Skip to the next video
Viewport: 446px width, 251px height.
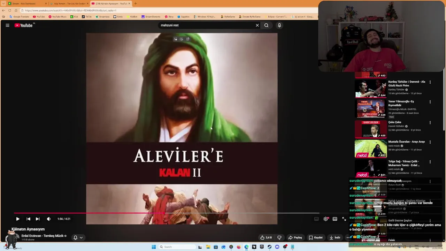tap(38, 219)
